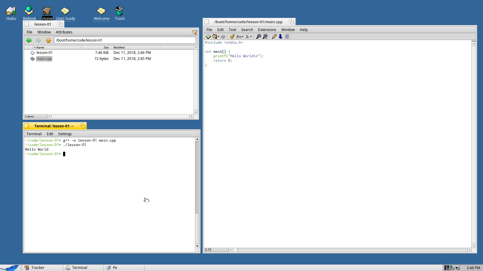
Task: Open the Pe Window menu
Action: (288, 30)
